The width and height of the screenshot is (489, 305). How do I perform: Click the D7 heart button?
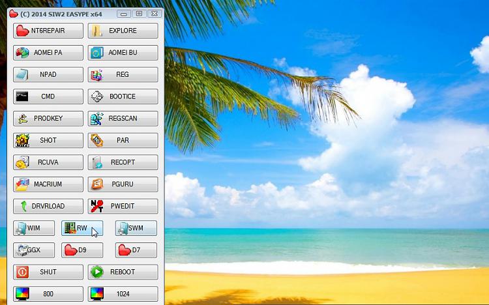click(136, 250)
